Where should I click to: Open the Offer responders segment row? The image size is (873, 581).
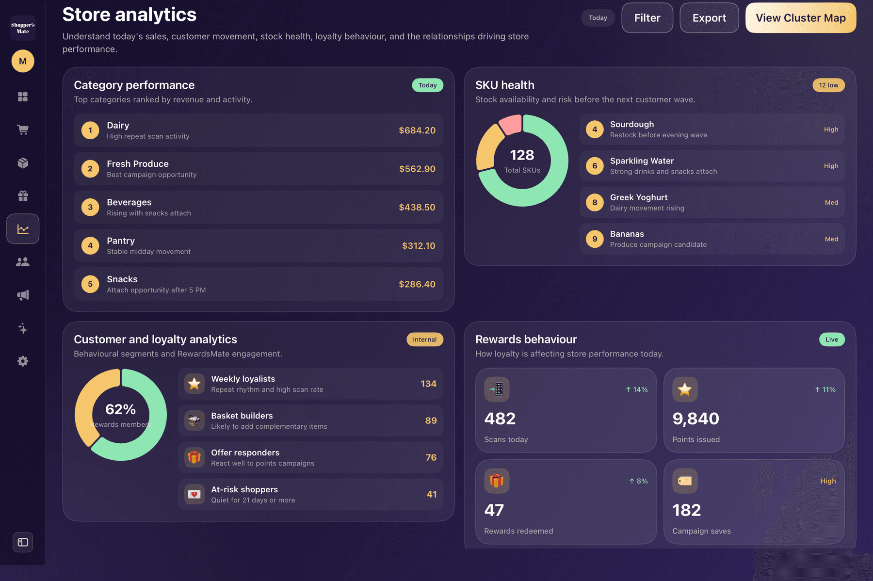[310, 457]
